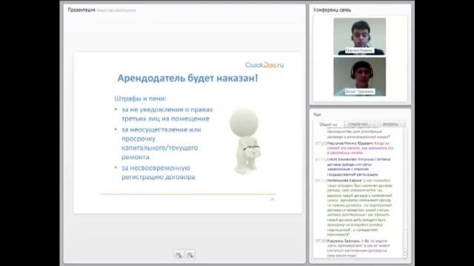Click the QuickDoc.ru logo on the slide
Screen dimensions: 474x266
coord(264,65)
